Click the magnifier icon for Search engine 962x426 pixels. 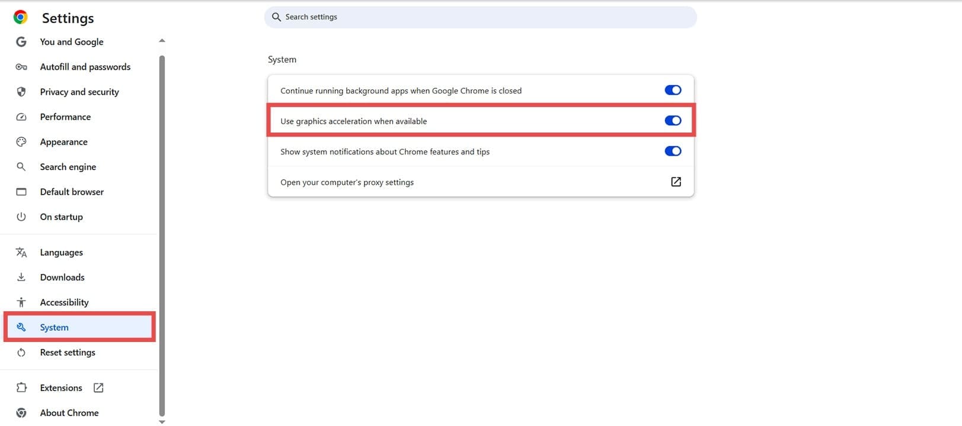coord(21,167)
